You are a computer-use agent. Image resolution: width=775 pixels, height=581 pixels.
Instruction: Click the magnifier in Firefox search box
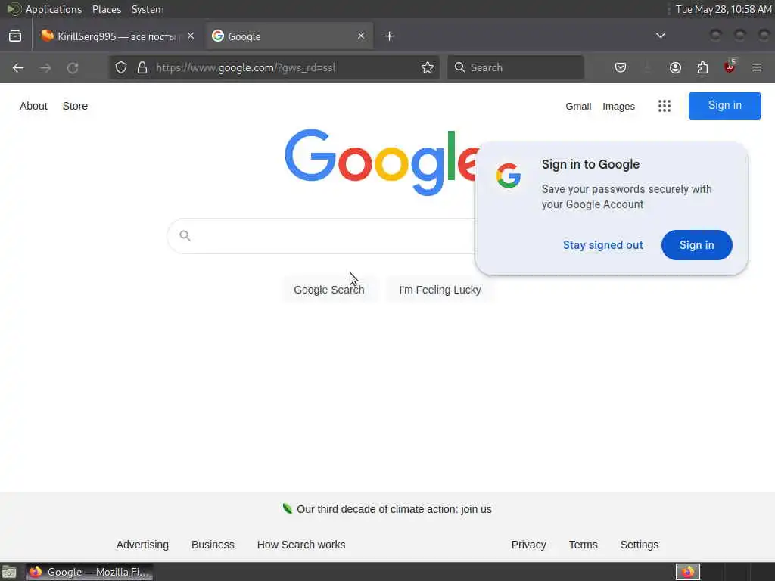tap(460, 67)
